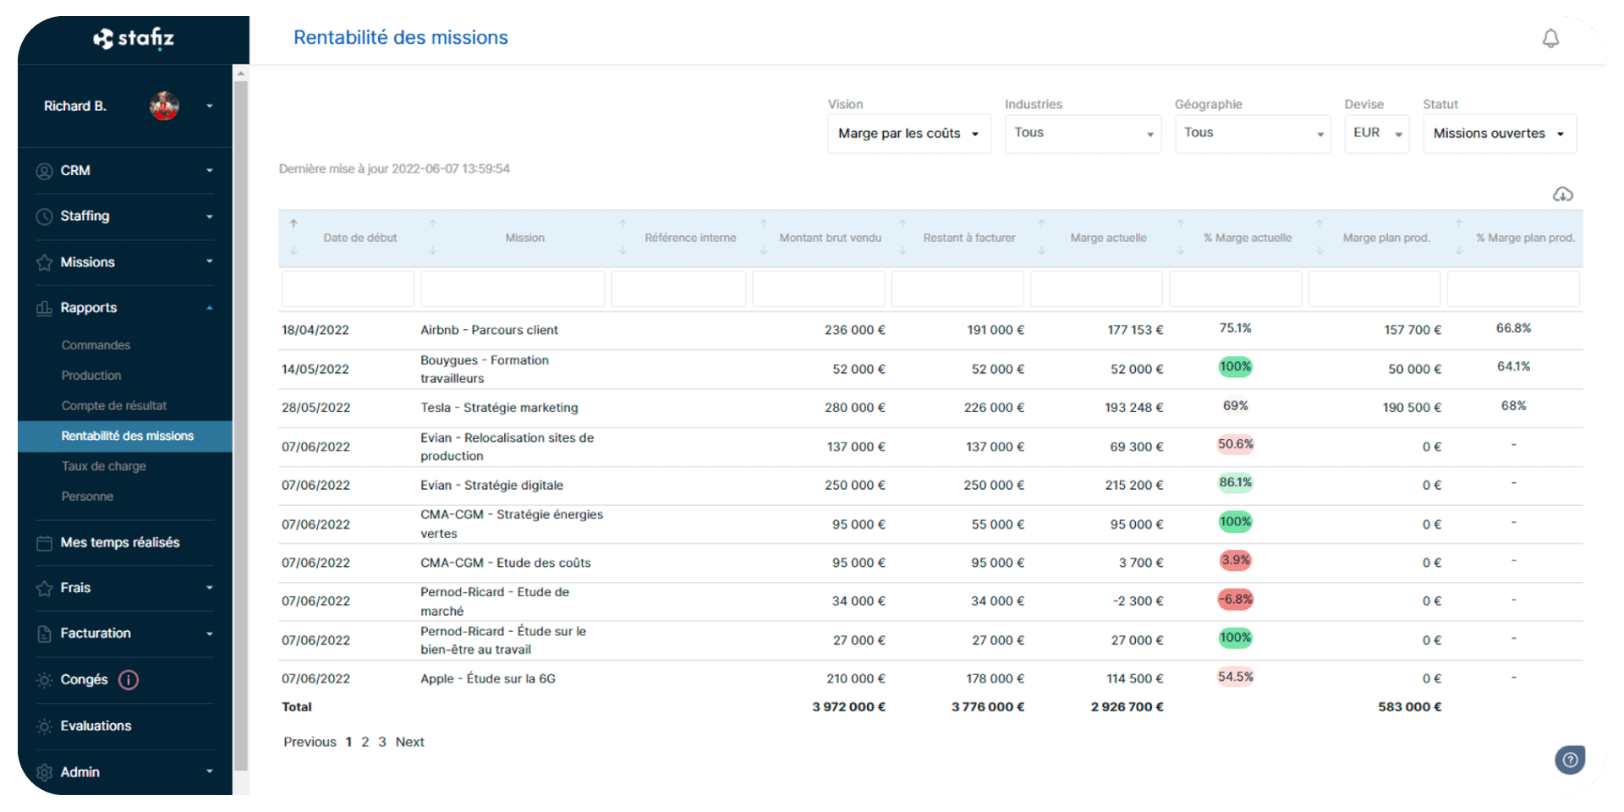Expand the Admin menu
Viewport: 1624px width, 812px height.
point(210,771)
